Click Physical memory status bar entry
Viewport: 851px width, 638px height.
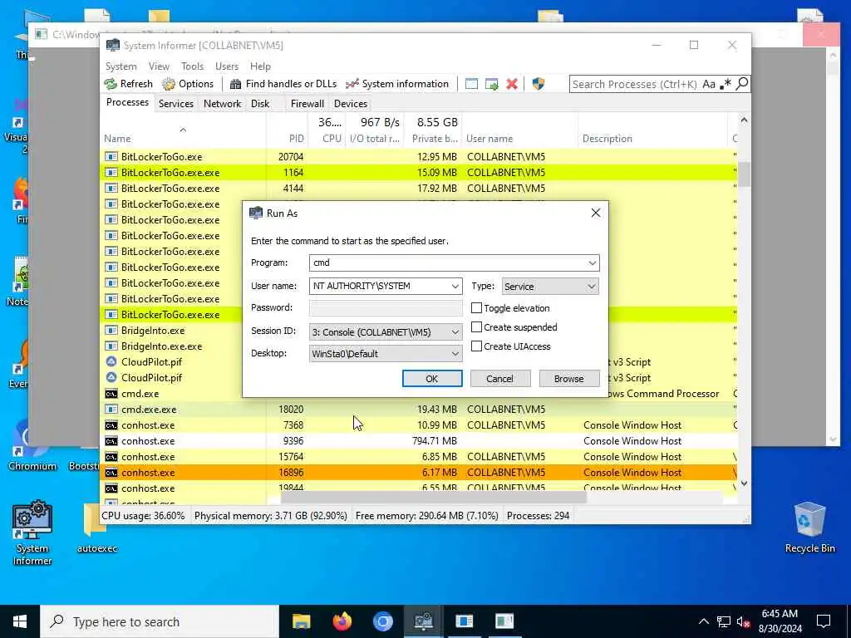270,516
